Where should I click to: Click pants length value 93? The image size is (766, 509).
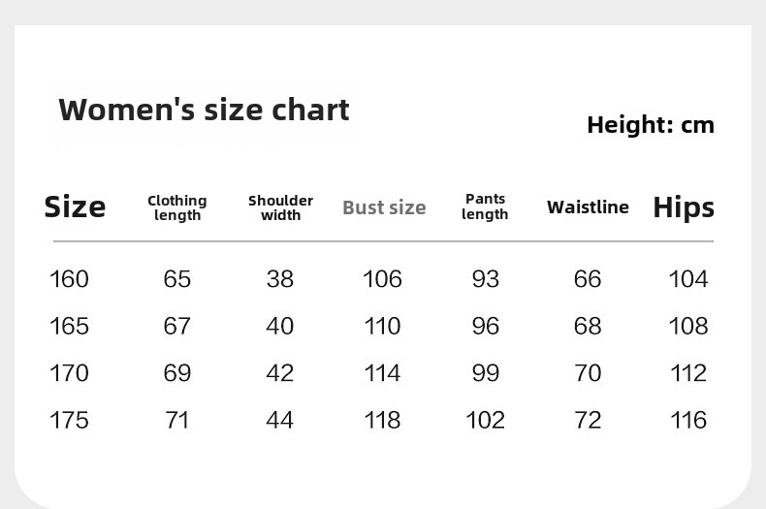click(485, 279)
